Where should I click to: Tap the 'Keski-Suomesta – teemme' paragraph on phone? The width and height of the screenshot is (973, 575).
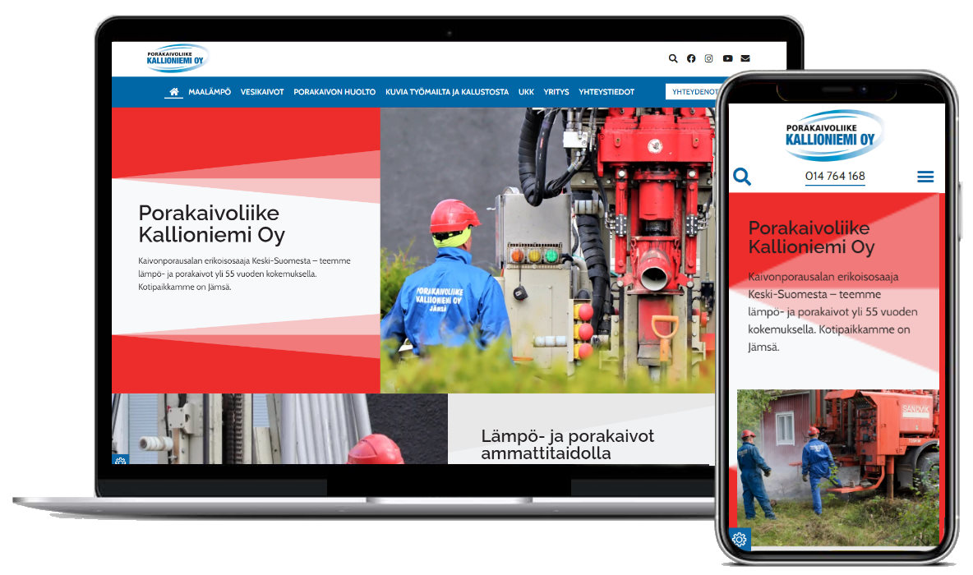coord(832,311)
